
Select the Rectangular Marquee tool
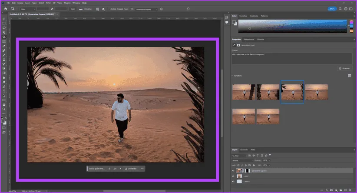tap(3, 23)
